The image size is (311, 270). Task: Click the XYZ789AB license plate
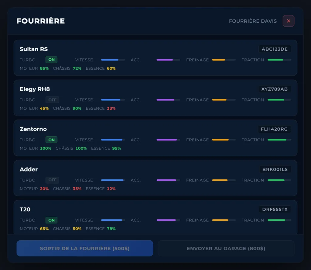275,89
